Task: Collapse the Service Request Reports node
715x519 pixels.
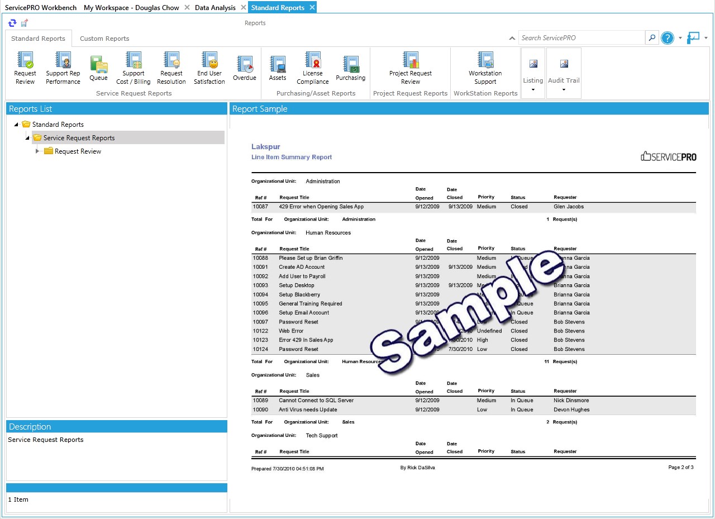Action: [27, 138]
